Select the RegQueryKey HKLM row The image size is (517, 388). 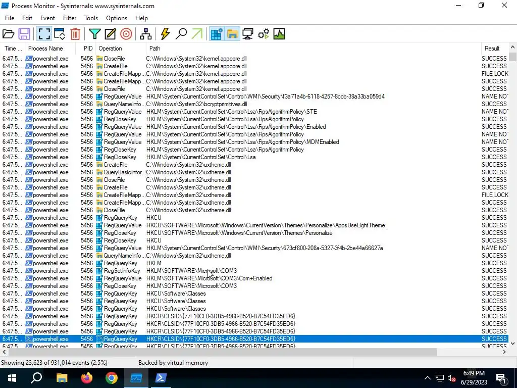coord(254,263)
